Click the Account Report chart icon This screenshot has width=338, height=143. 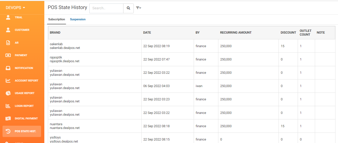[8, 81]
